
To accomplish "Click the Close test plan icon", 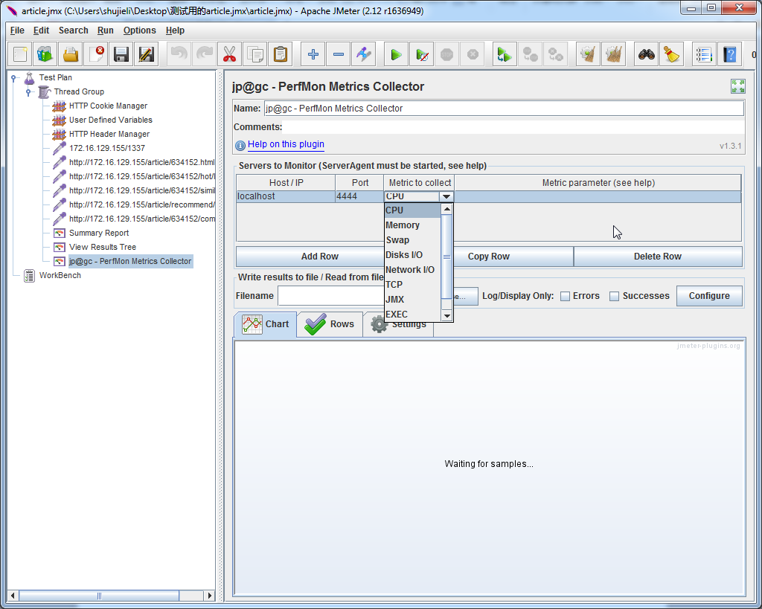I will coord(96,54).
